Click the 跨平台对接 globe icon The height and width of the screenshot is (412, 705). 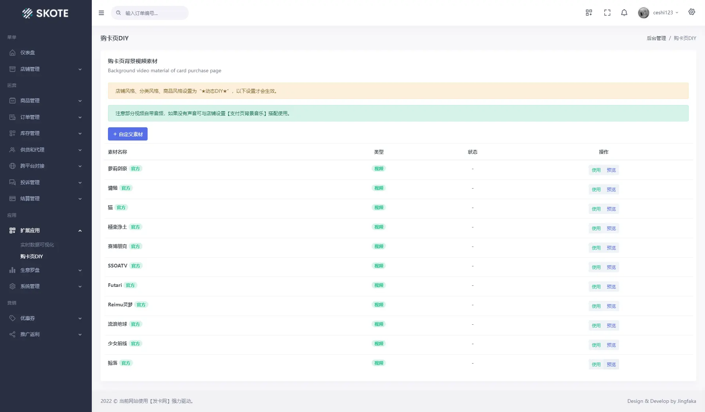coord(12,166)
